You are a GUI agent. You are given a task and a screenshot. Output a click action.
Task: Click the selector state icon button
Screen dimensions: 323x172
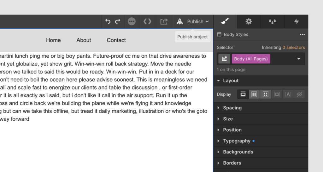[224, 59]
